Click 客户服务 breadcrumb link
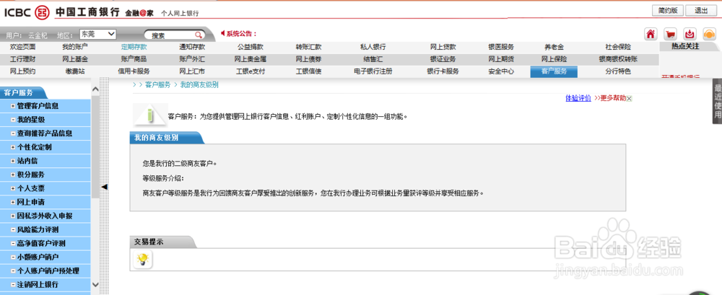Screen dimensions: 722x295 157,84
